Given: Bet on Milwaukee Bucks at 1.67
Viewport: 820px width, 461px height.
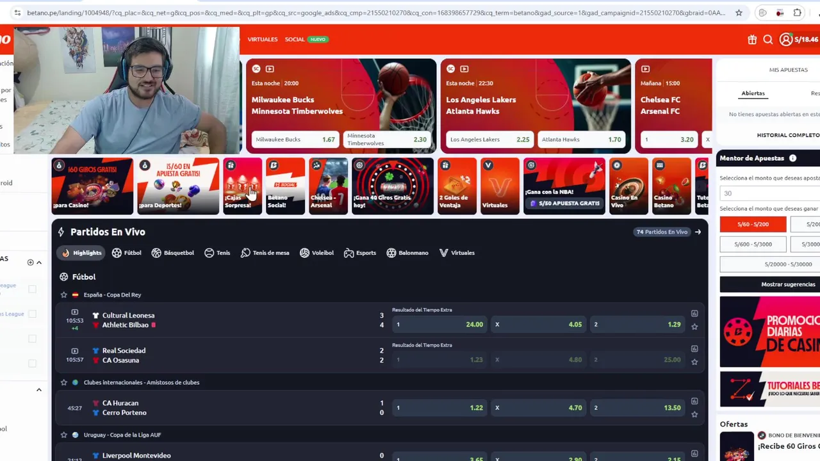Looking at the screenshot, I should click(x=295, y=139).
